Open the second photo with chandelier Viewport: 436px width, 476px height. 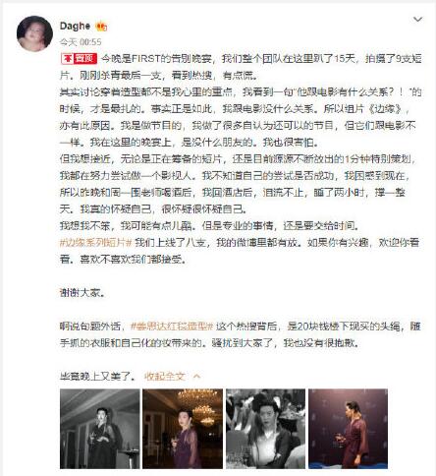point(183,429)
